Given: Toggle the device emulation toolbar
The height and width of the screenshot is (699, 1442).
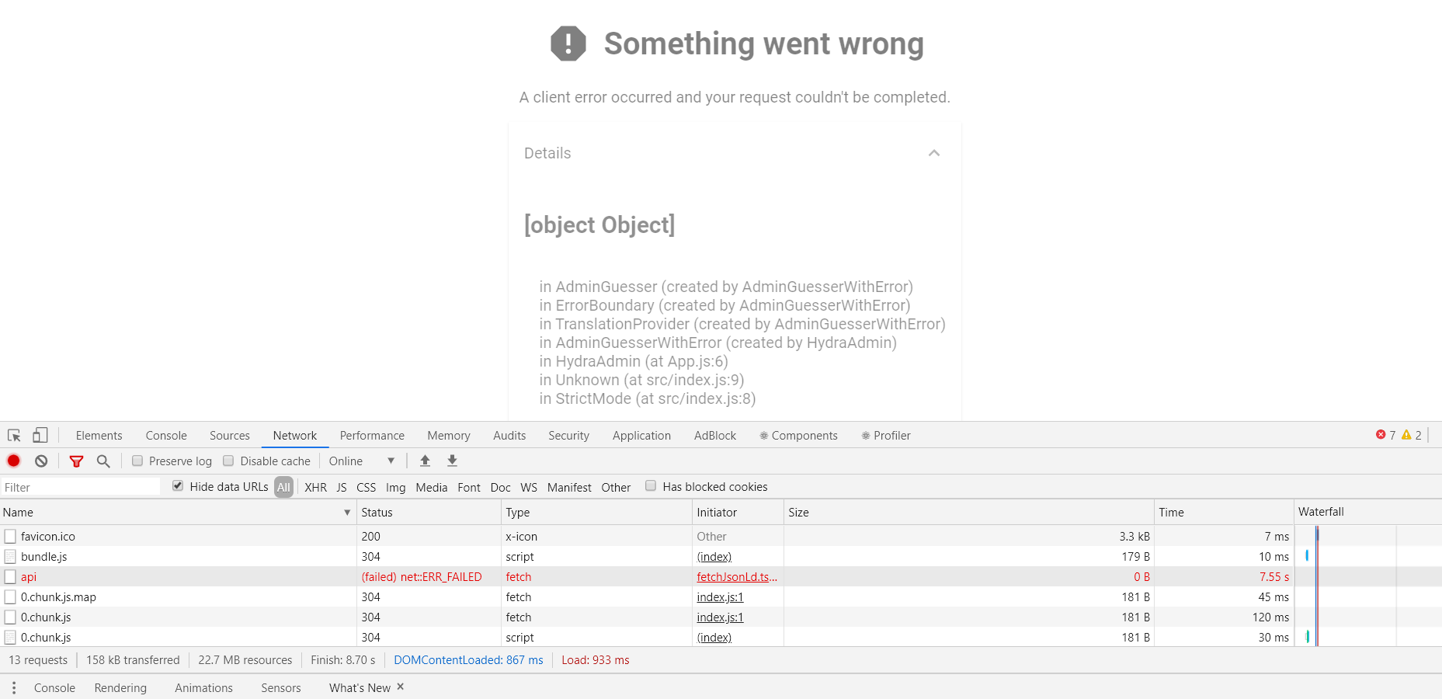Looking at the screenshot, I should point(40,435).
